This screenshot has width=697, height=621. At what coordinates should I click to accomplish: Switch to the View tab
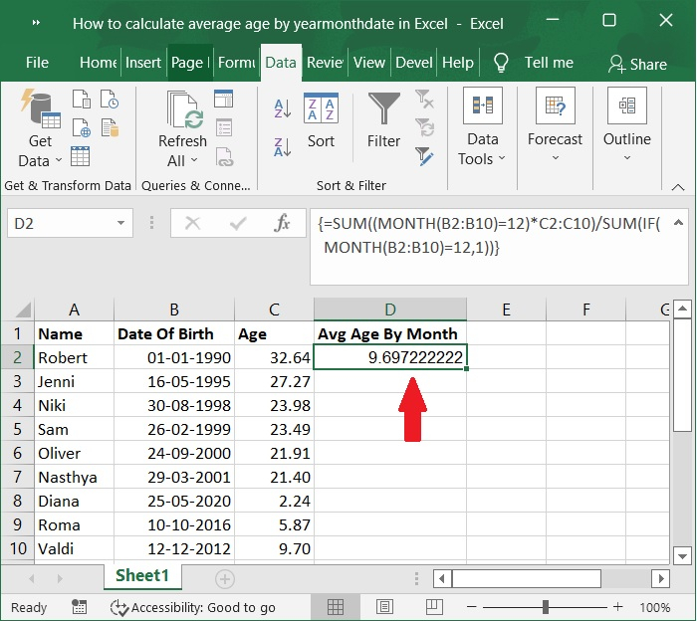368,62
